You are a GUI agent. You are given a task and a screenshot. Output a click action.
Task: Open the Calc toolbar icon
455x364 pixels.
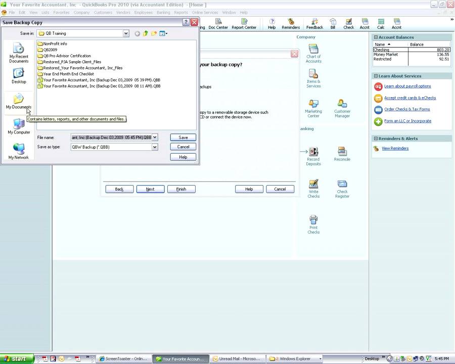coord(381,24)
